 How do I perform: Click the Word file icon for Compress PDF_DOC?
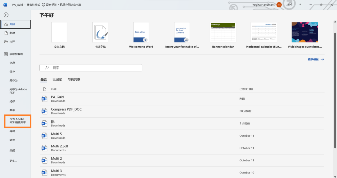coord(44,111)
